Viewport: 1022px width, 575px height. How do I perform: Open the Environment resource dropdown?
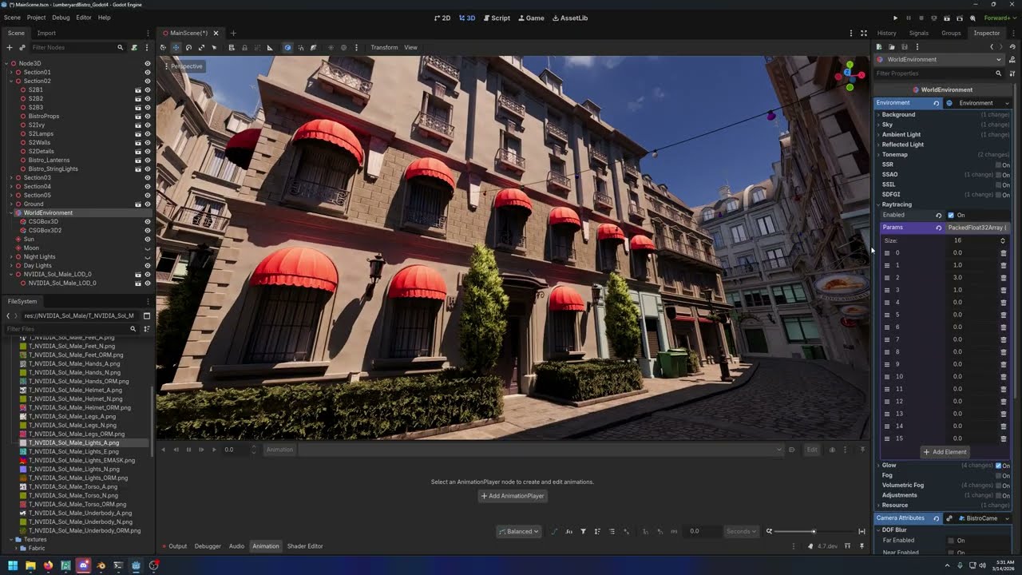978,103
